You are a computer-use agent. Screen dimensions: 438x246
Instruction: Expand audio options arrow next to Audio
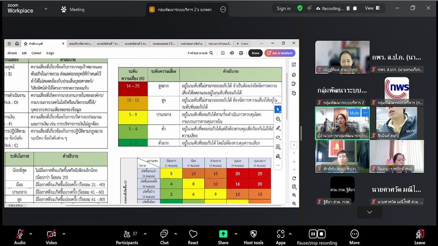click(x=31, y=234)
